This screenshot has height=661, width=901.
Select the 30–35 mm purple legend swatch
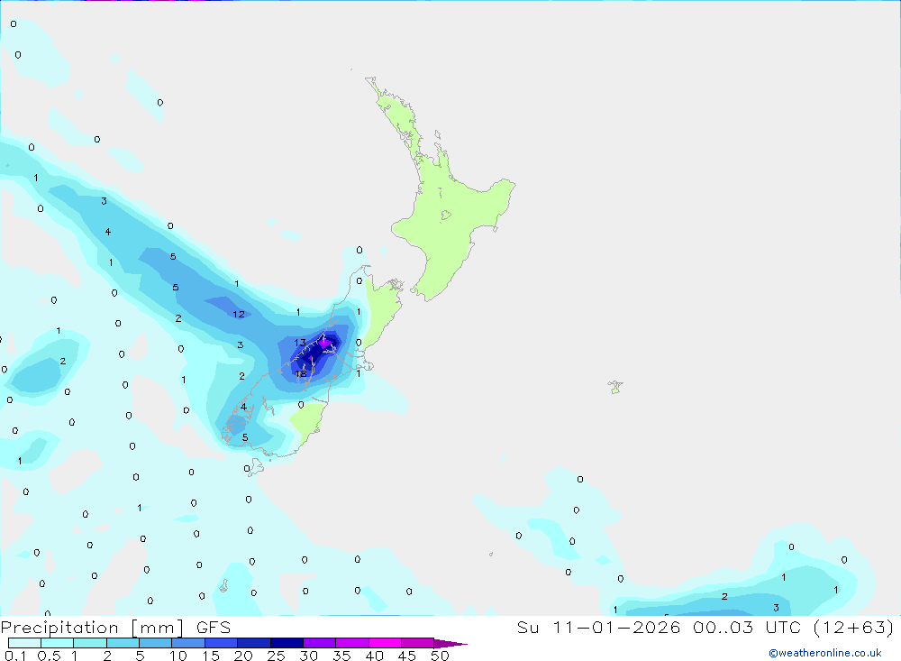pos(320,643)
